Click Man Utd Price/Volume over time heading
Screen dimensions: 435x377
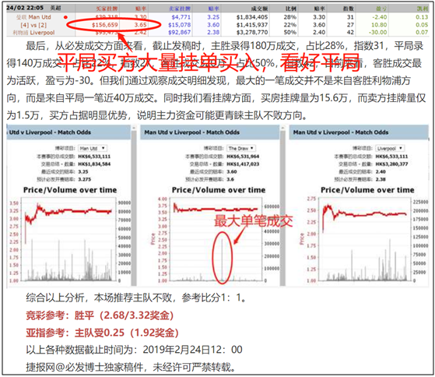click(70, 190)
